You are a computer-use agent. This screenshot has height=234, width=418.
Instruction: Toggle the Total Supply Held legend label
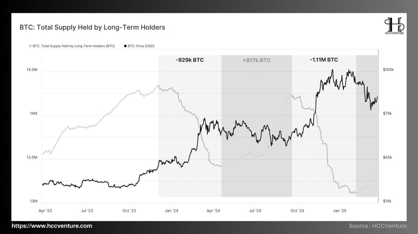pyautogui.click(x=74, y=46)
